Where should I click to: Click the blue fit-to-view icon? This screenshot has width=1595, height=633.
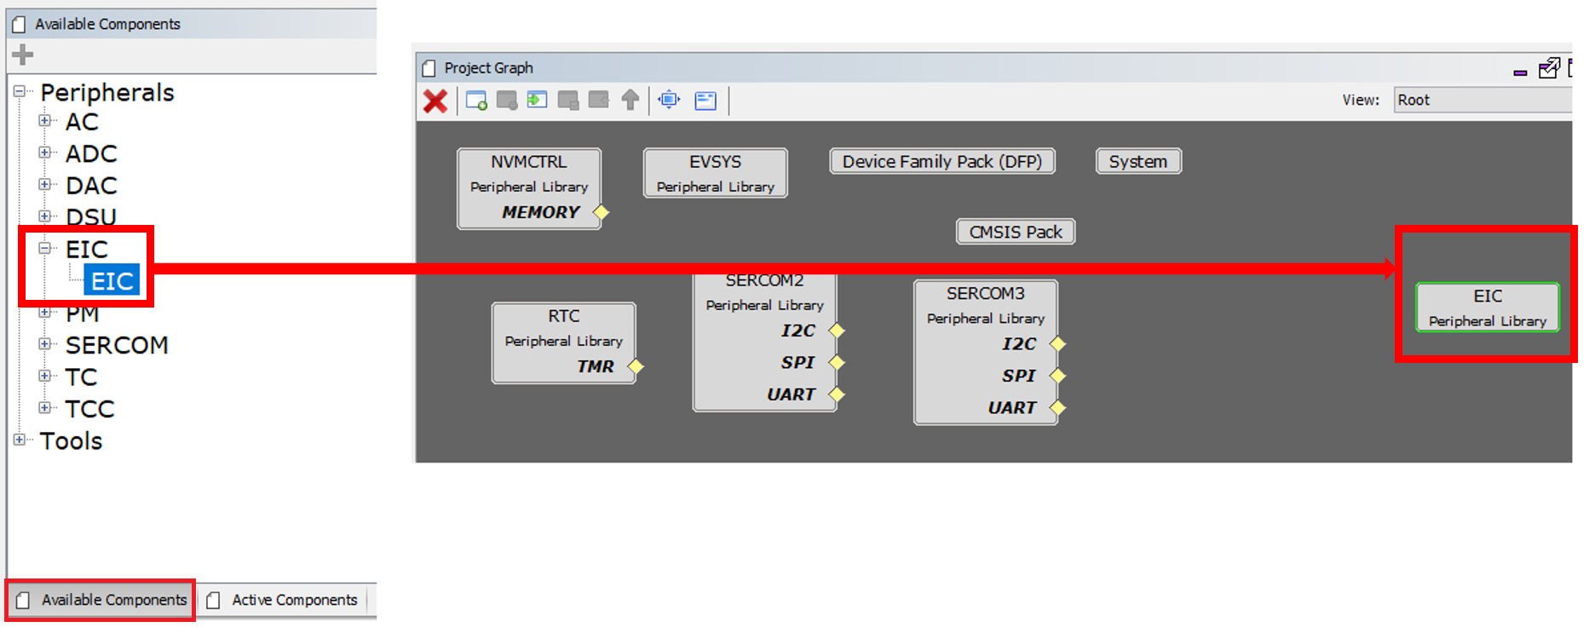coord(669,101)
